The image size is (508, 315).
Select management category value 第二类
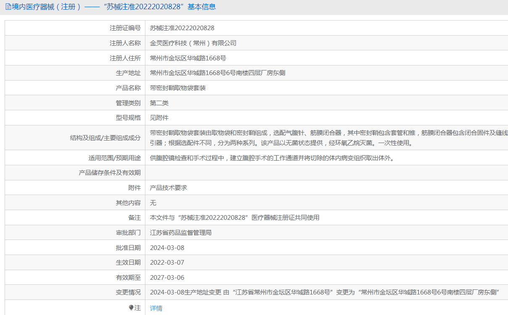point(159,103)
